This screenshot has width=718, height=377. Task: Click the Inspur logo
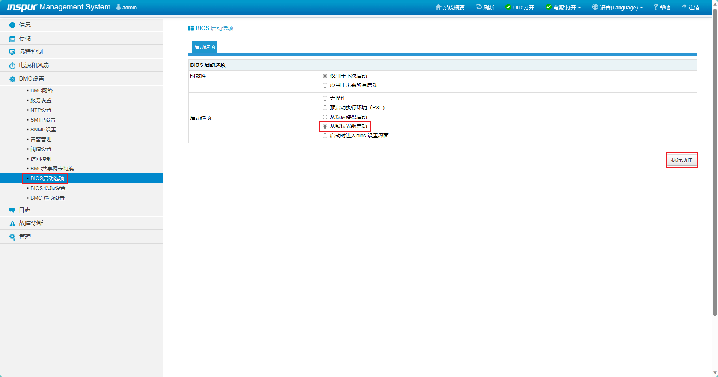[22, 7]
